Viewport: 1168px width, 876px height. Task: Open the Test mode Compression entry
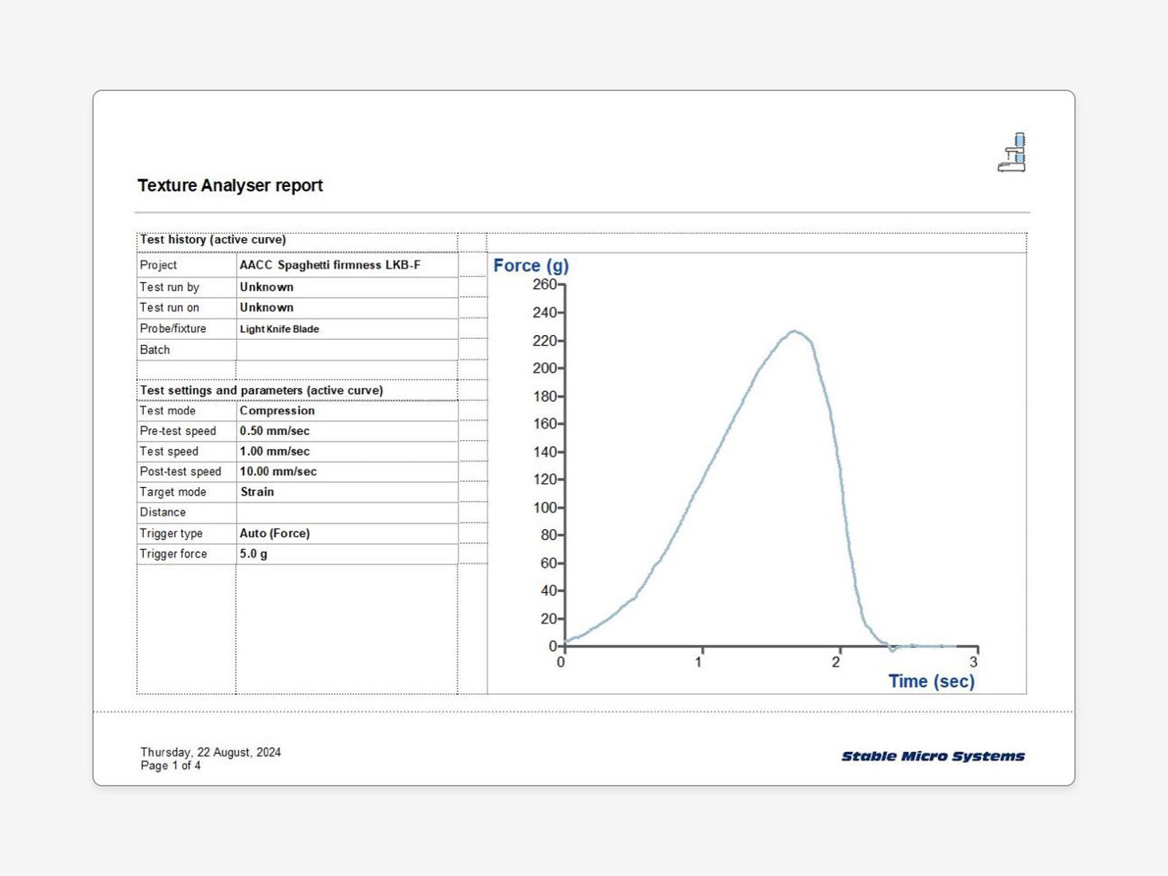pos(276,410)
